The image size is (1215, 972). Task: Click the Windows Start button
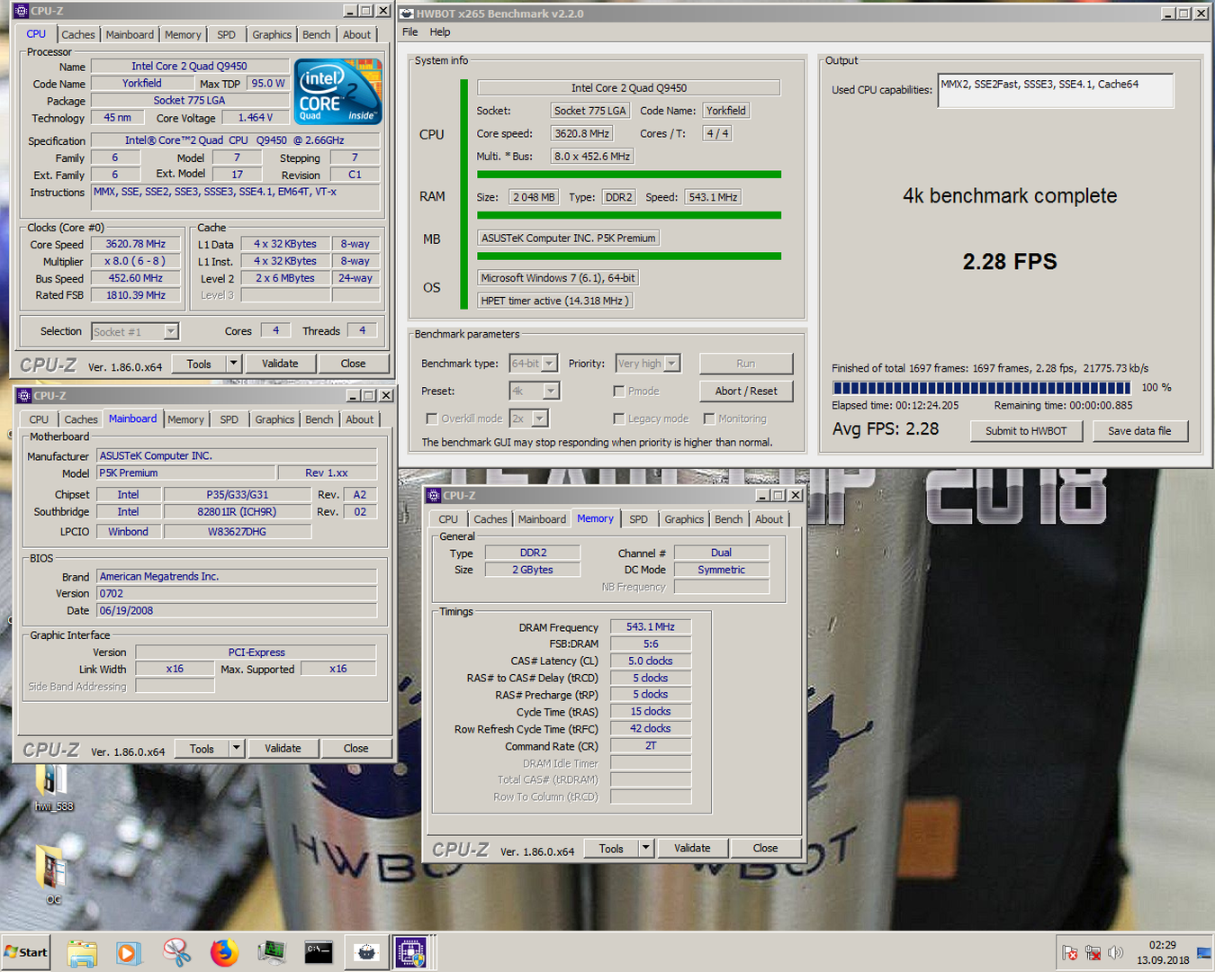tap(26, 952)
